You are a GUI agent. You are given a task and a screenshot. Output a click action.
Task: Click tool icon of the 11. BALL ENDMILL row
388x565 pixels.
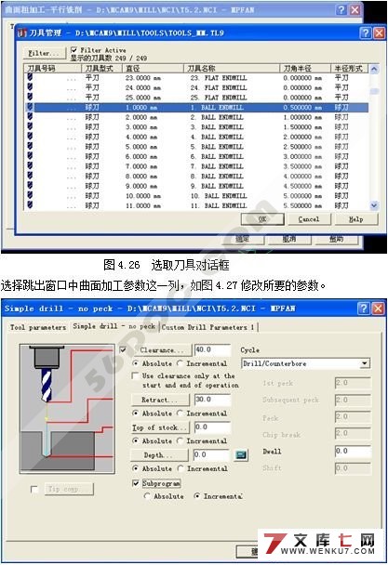(x=30, y=204)
